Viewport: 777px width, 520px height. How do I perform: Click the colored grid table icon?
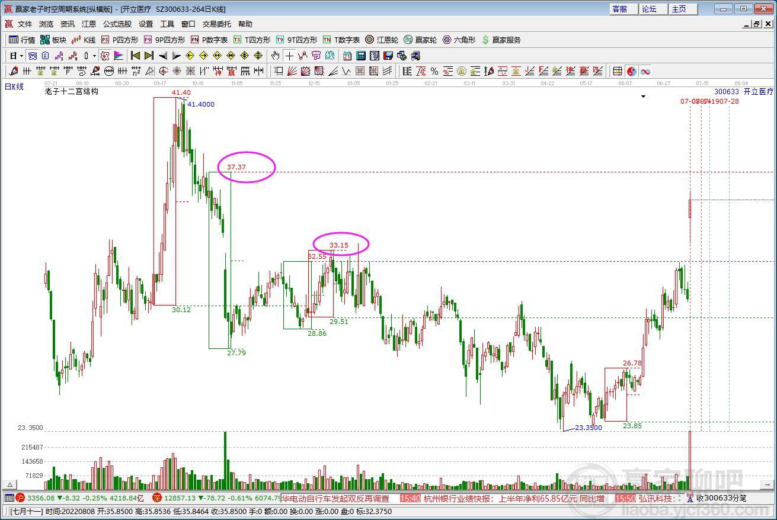[x=618, y=71]
